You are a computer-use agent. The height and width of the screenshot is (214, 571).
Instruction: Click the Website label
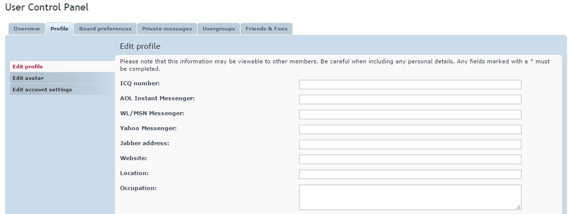(x=133, y=158)
